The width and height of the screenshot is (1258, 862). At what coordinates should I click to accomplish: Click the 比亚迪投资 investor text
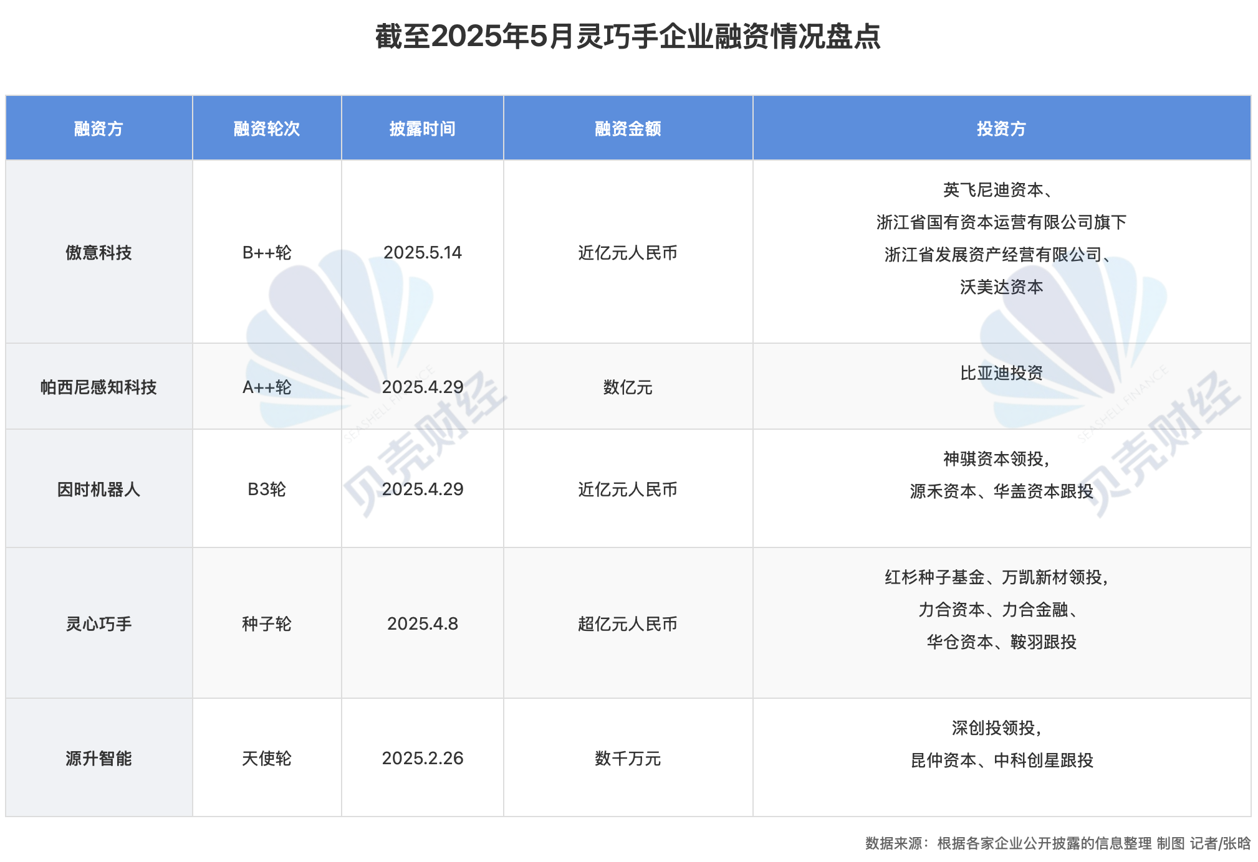click(1002, 372)
